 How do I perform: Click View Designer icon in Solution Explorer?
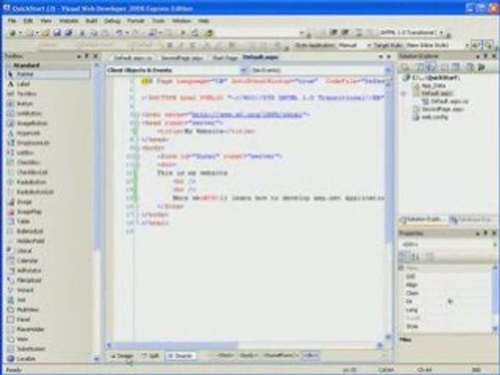[456, 67]
